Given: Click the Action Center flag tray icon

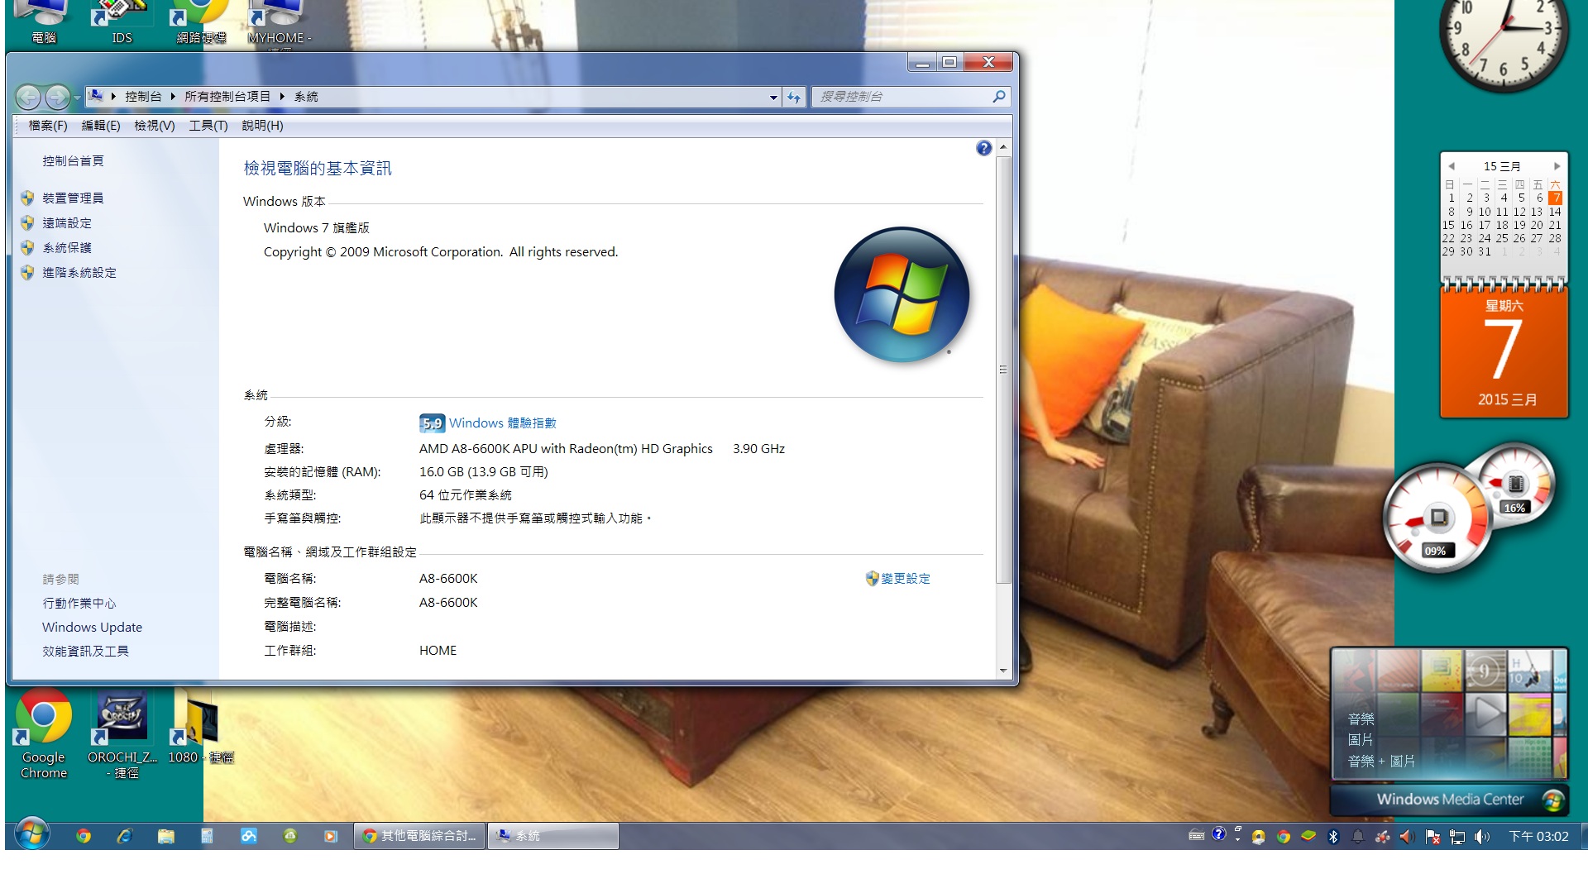Looking at the screenshot, I should (1433, 837).
